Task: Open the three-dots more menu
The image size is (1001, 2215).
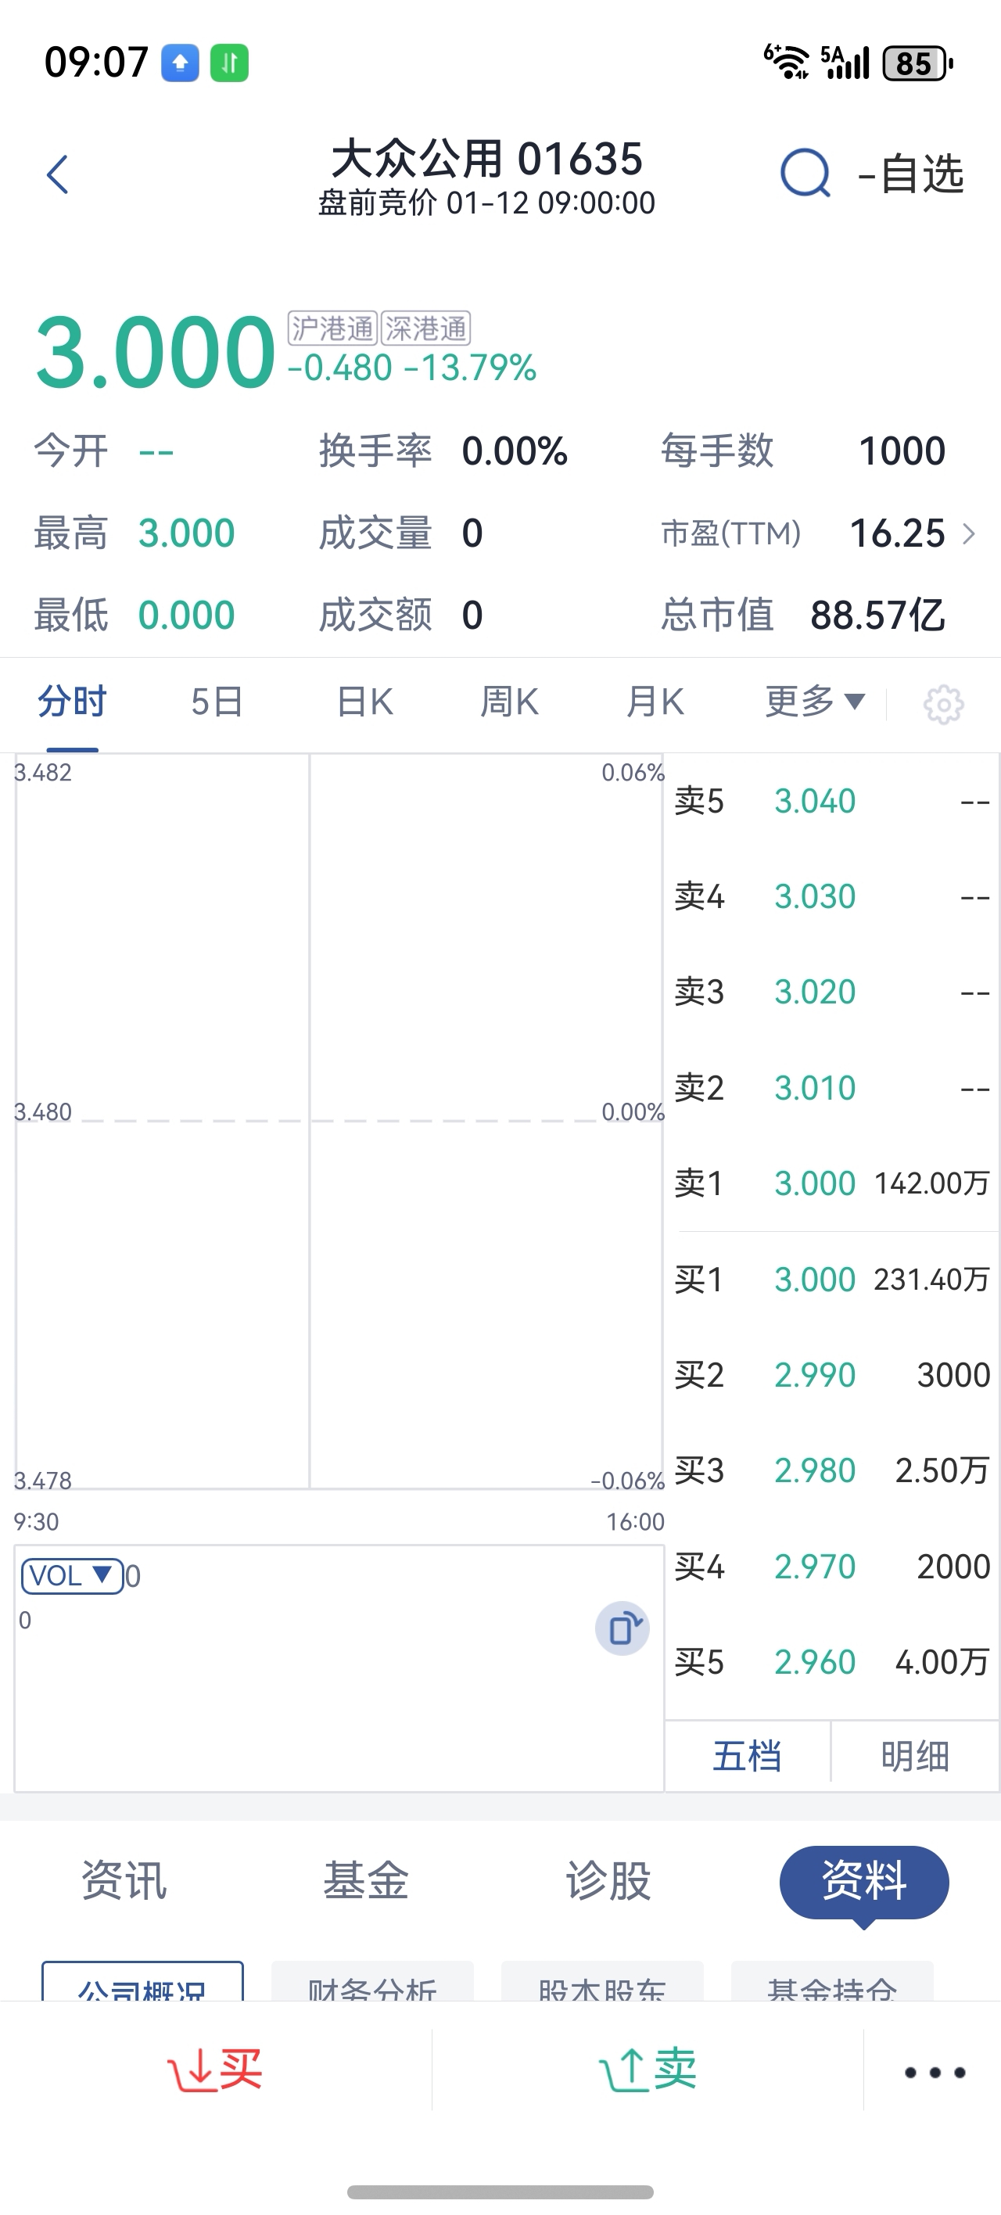Action: pyautogui.click(x=935, y=2073)
